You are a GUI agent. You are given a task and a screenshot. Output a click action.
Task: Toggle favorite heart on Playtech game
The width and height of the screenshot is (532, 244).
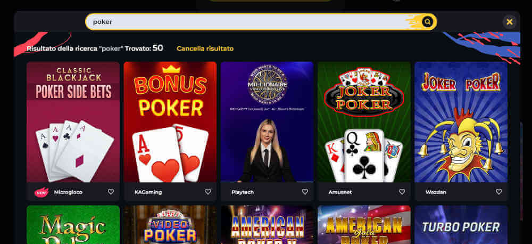pos(305,192)
